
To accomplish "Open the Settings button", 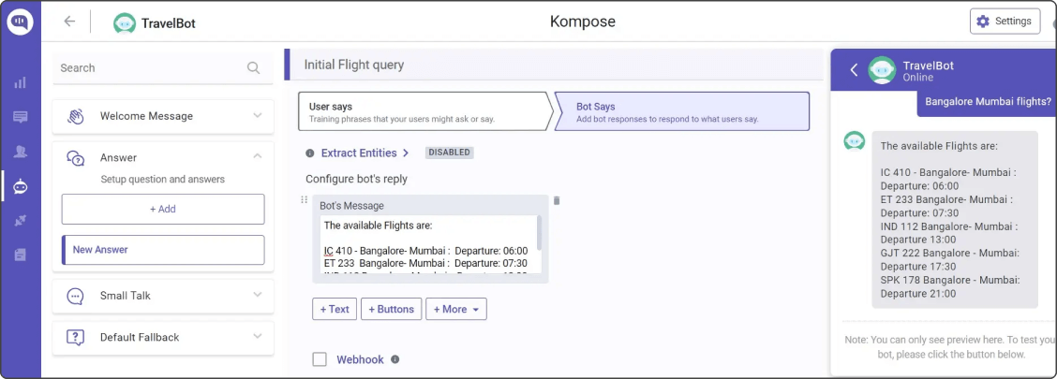I will [x=1005, y=22].
